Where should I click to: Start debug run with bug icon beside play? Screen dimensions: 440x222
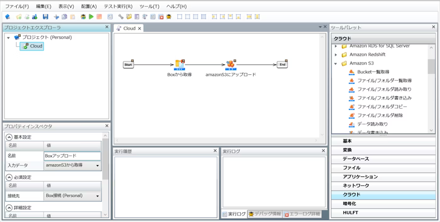point(83,17)
